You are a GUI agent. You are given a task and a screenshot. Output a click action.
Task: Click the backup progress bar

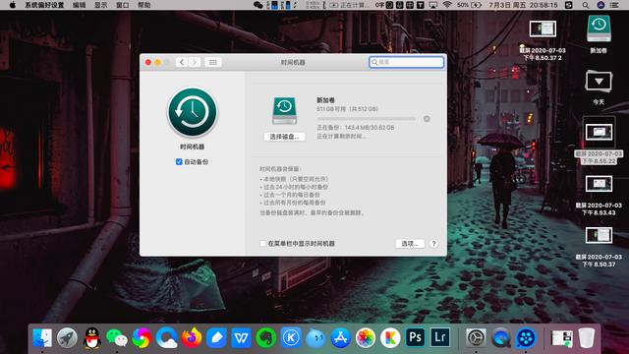[367, 119]
